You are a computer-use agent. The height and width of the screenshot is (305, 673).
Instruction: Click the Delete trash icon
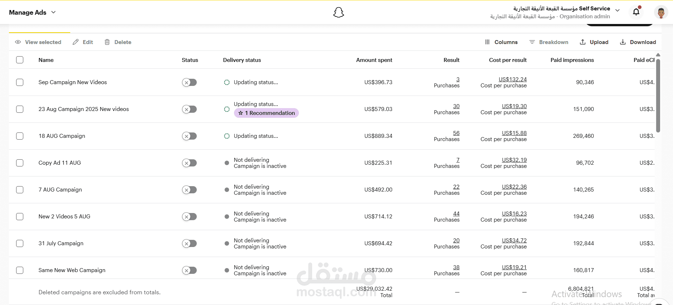107,42
